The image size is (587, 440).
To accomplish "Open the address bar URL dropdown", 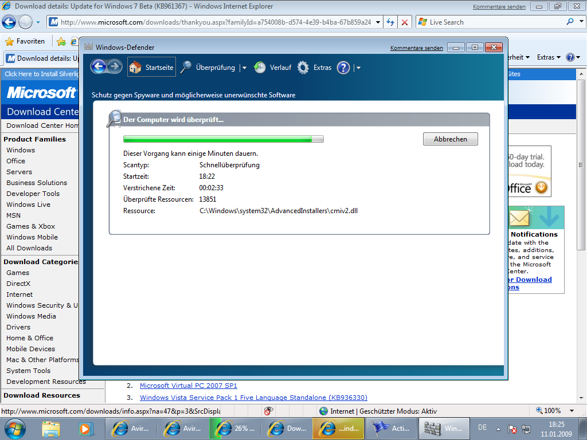I will coord(378,22).
